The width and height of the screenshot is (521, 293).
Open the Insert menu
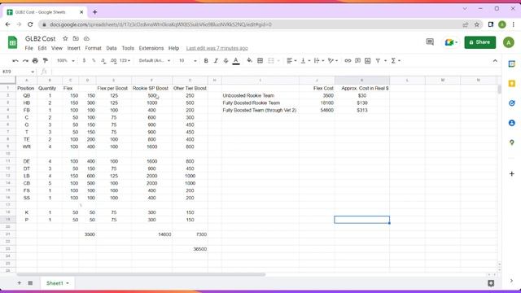coord(74,48)
